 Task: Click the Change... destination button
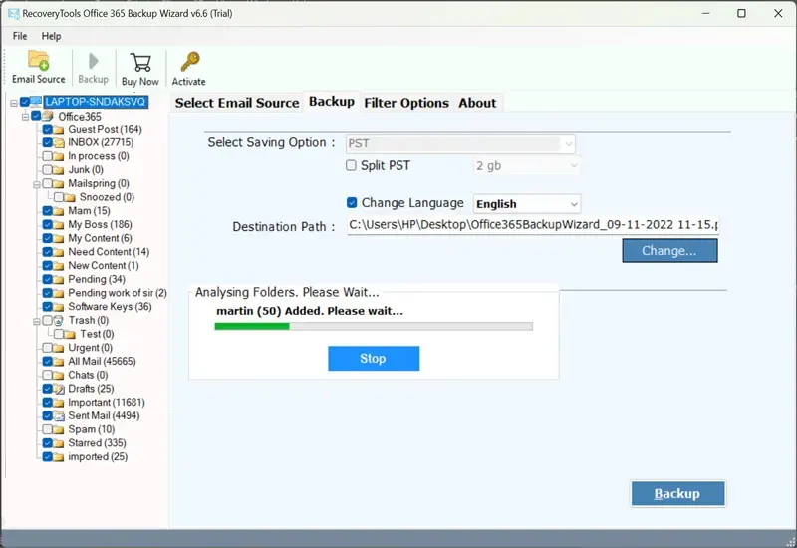(x=669, y=251)
